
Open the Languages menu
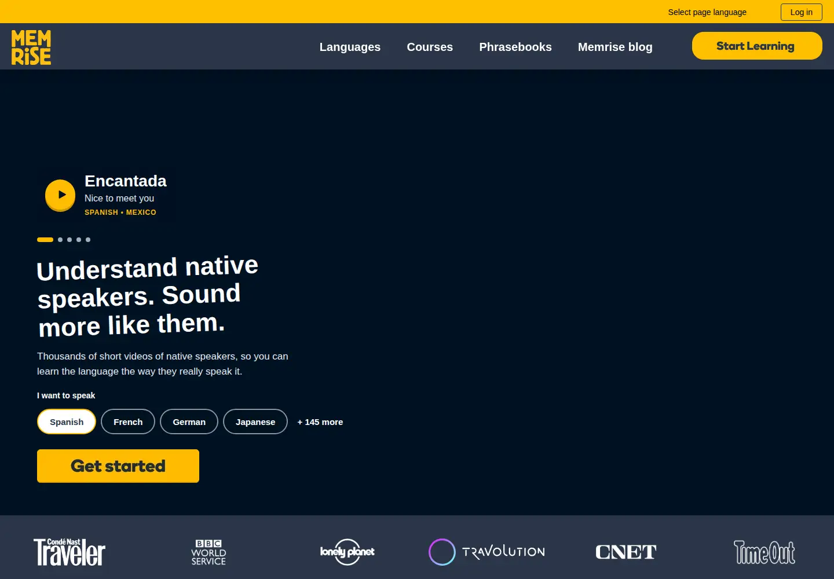pos(350,47)
